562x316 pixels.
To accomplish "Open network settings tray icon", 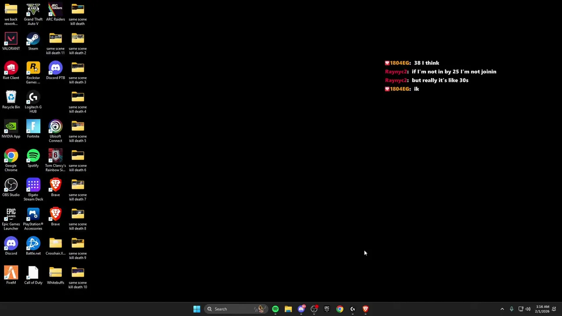I will [x=521, y=309].
